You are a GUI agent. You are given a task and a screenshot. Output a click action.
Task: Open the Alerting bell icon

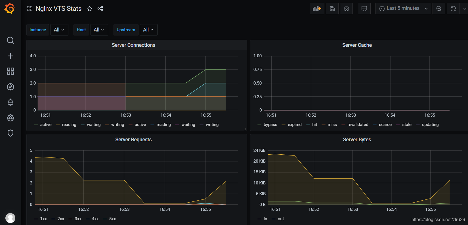click(11, 102)
